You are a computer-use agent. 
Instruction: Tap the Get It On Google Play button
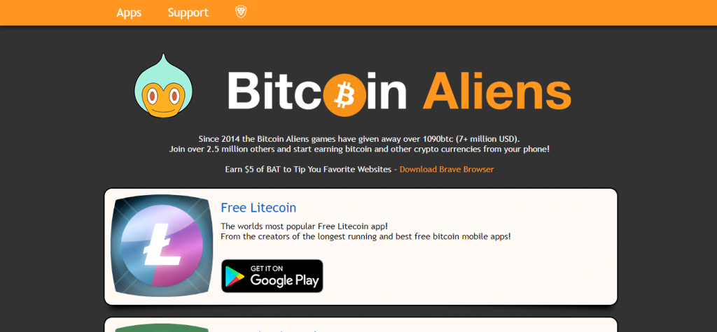click(x=272, y=276)
